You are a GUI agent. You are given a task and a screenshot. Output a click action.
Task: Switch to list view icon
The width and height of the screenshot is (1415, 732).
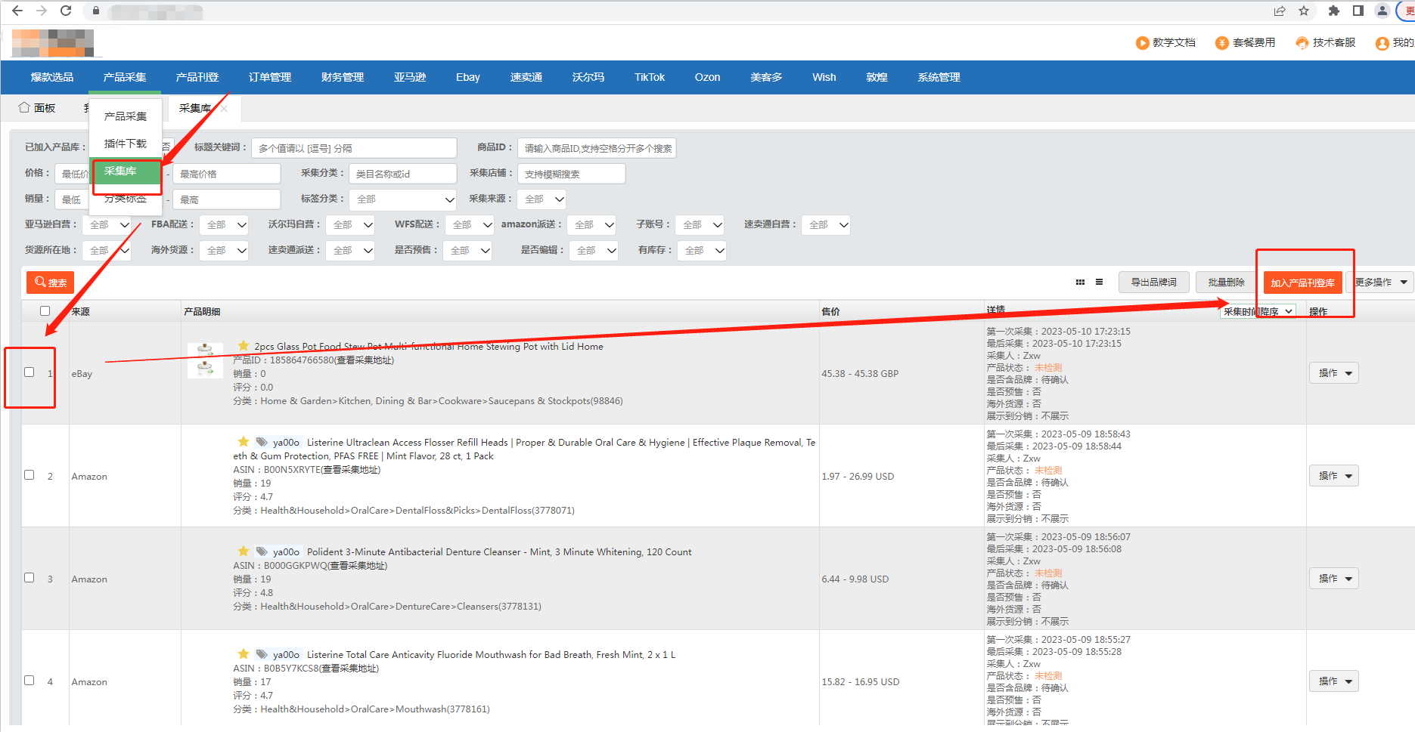click(1099, 283)
